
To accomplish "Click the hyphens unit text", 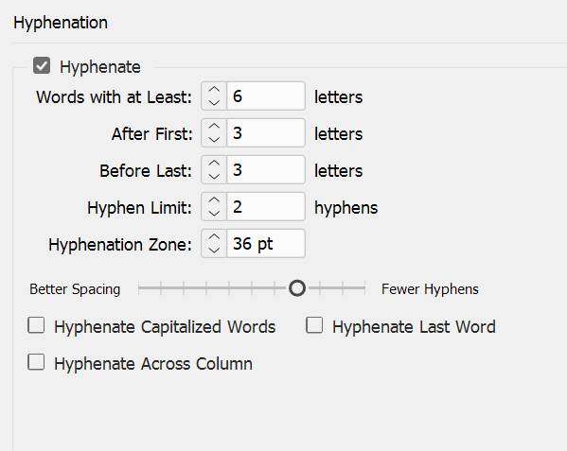I will pyautogui.click(x=346, y=208).
